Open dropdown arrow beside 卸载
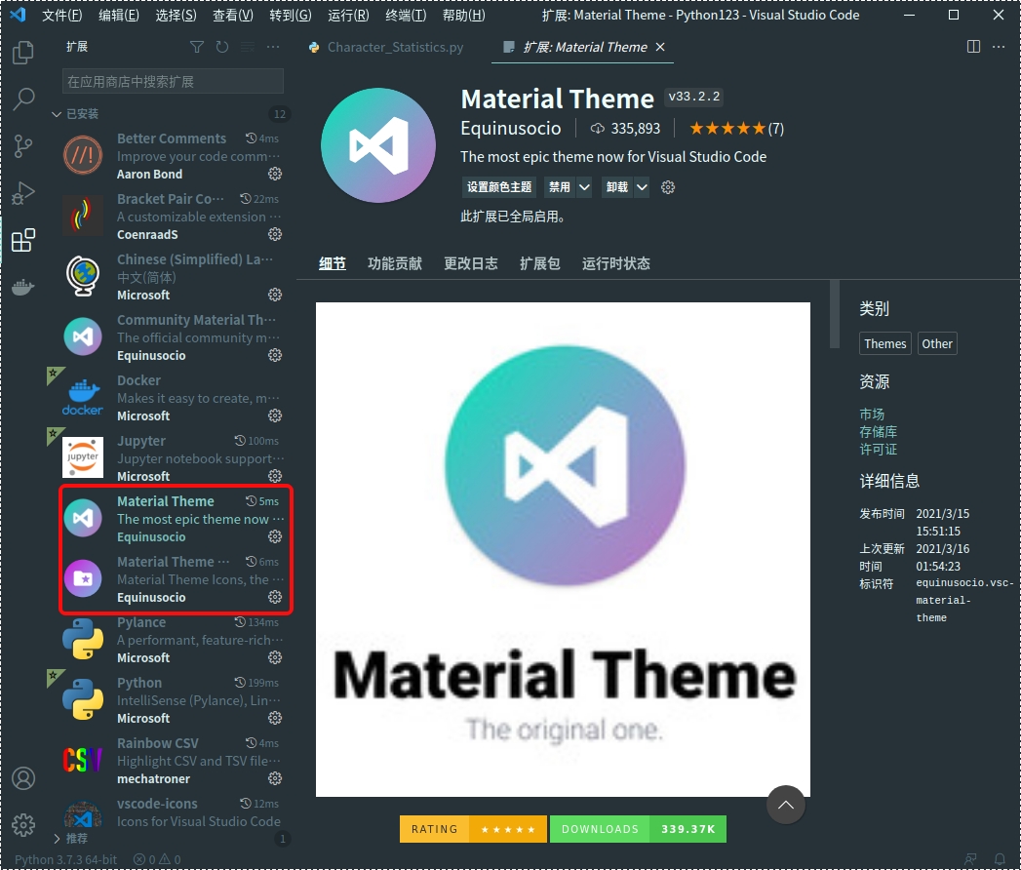The height and width of the screenshot is (870, 1021). point(642,187)
